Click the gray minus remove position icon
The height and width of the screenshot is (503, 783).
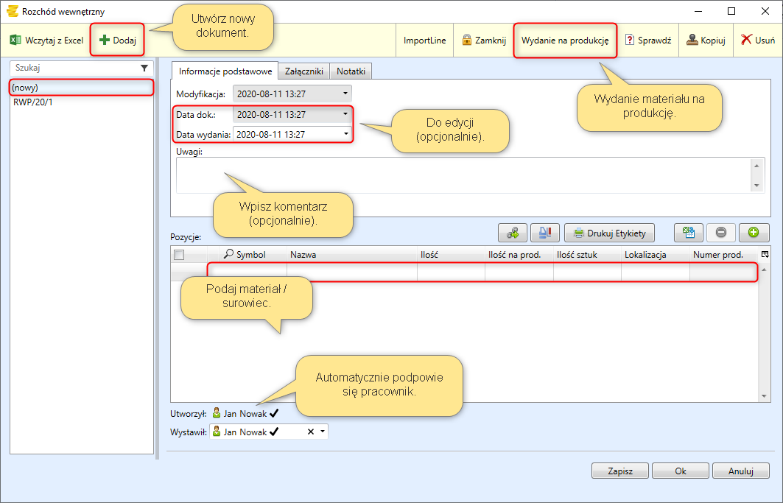721,233
